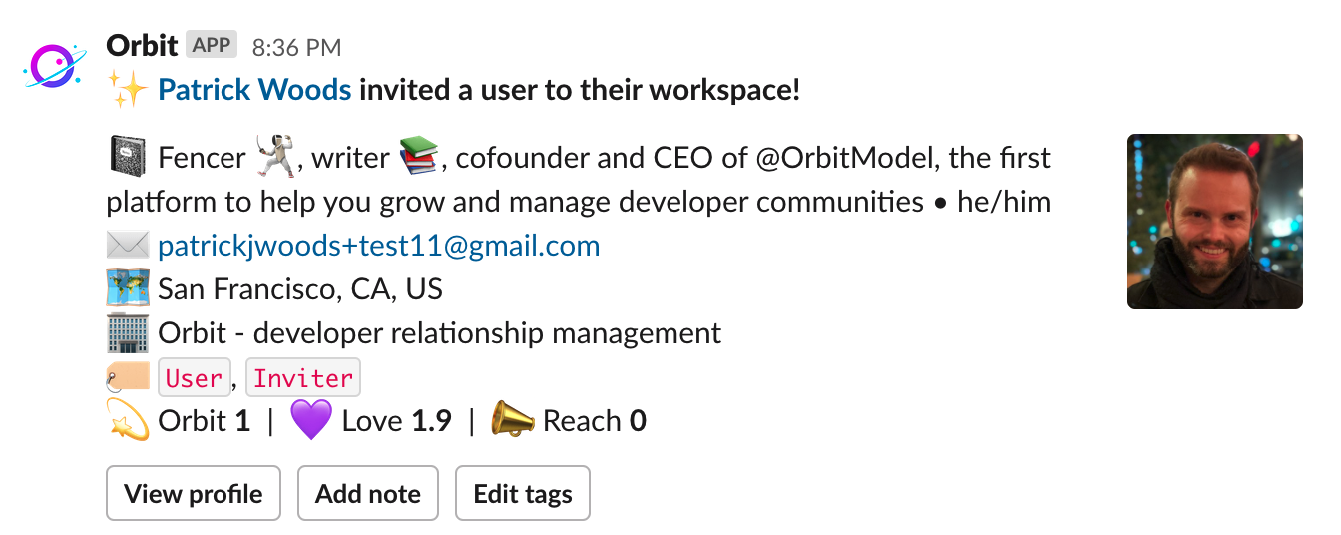Click the megaphone emoji before Reach
The image size is (1341, 535).
[x=512, y=421]
